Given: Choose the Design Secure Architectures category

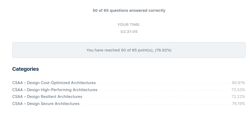Looking at the screenshot, I should 46,104.
